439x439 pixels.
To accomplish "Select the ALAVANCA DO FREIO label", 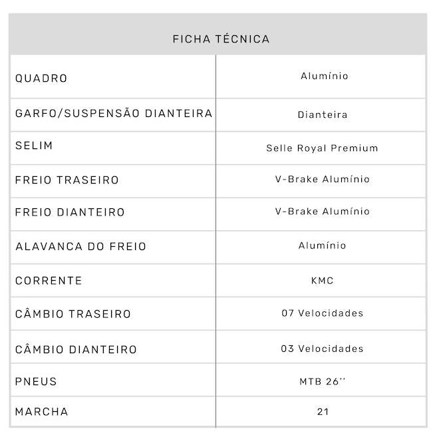I will click(80, 247).
